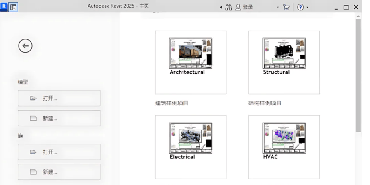Open the Electrical sample project thumbnail
370x185 pixels.
pyautogui.click(x=191, y=147)
